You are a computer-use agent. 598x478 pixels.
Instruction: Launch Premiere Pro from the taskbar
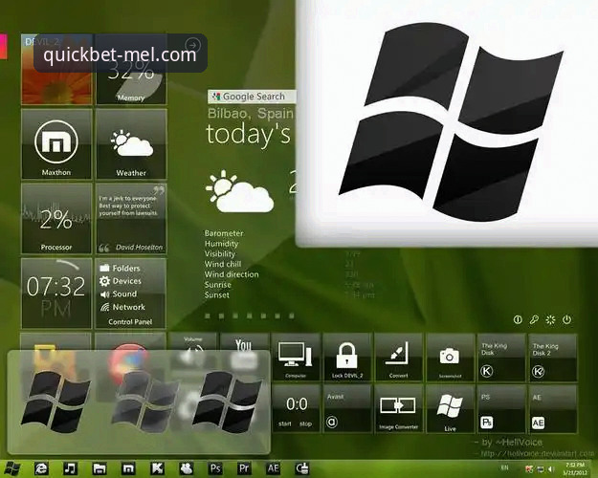244,468
